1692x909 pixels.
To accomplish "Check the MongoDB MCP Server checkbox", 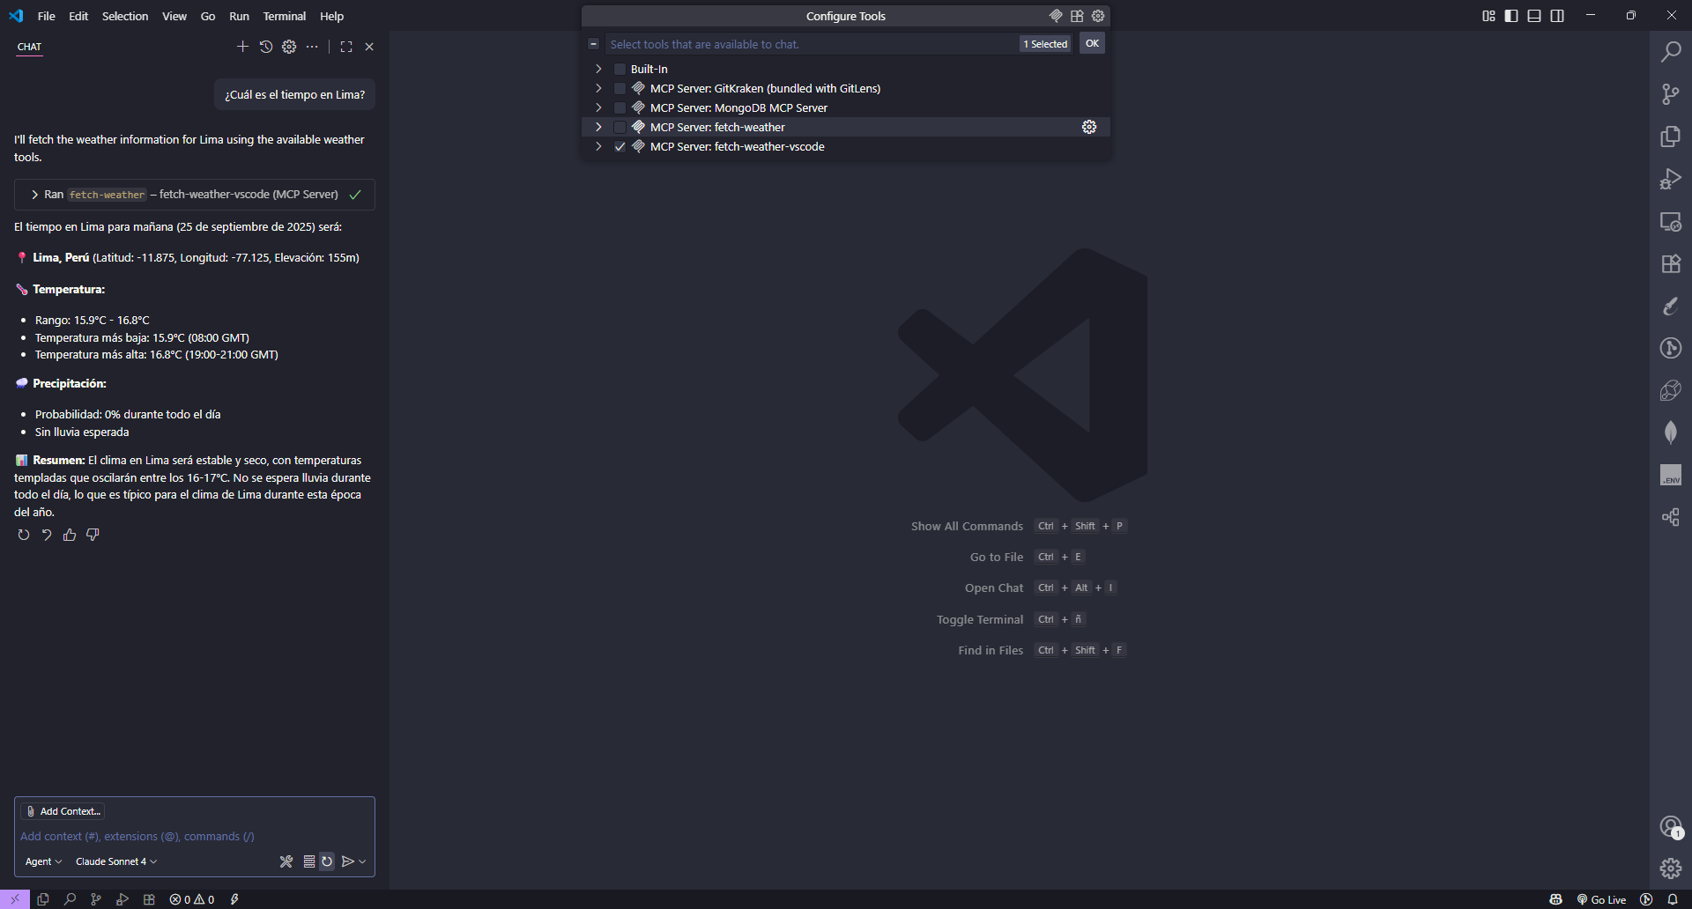I will [x=620, y=107].
